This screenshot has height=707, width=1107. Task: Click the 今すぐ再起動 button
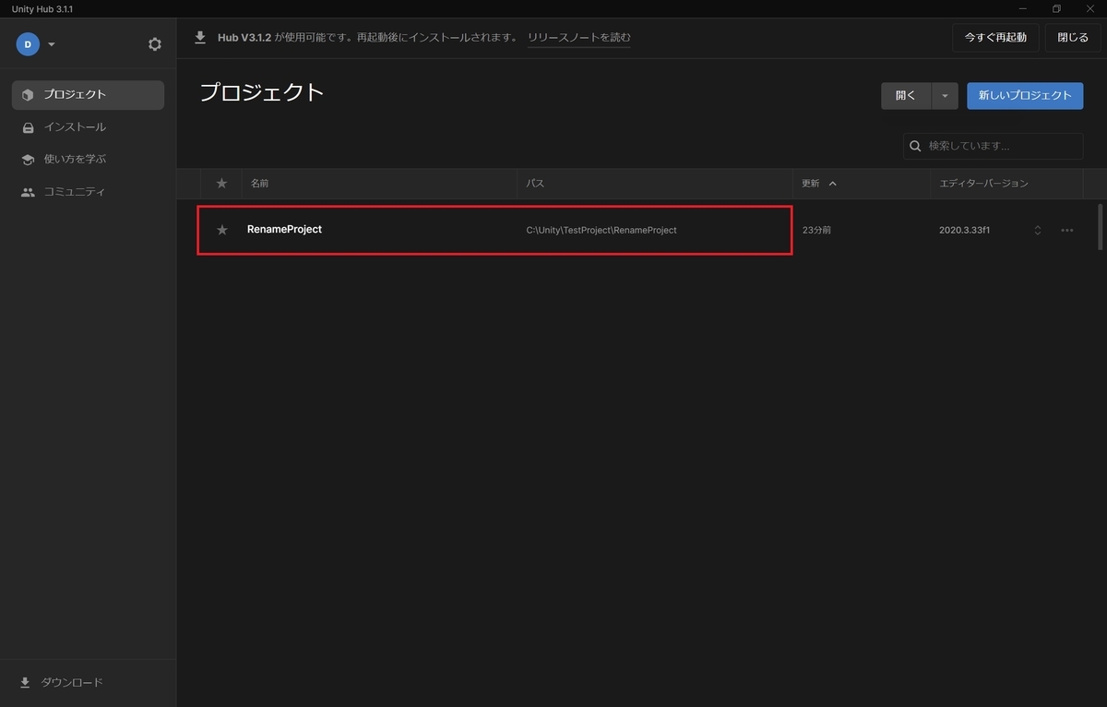tap(995, 38)
